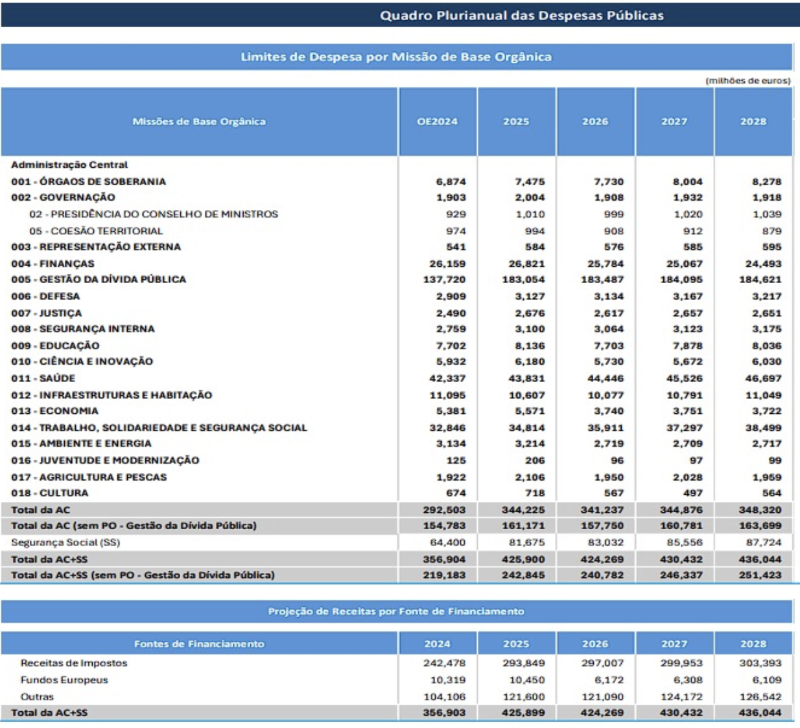This screenshot has width=800, height=728.
Task: Select the value 6,109 for Fundos Europeus
Action: click(767, 680)
